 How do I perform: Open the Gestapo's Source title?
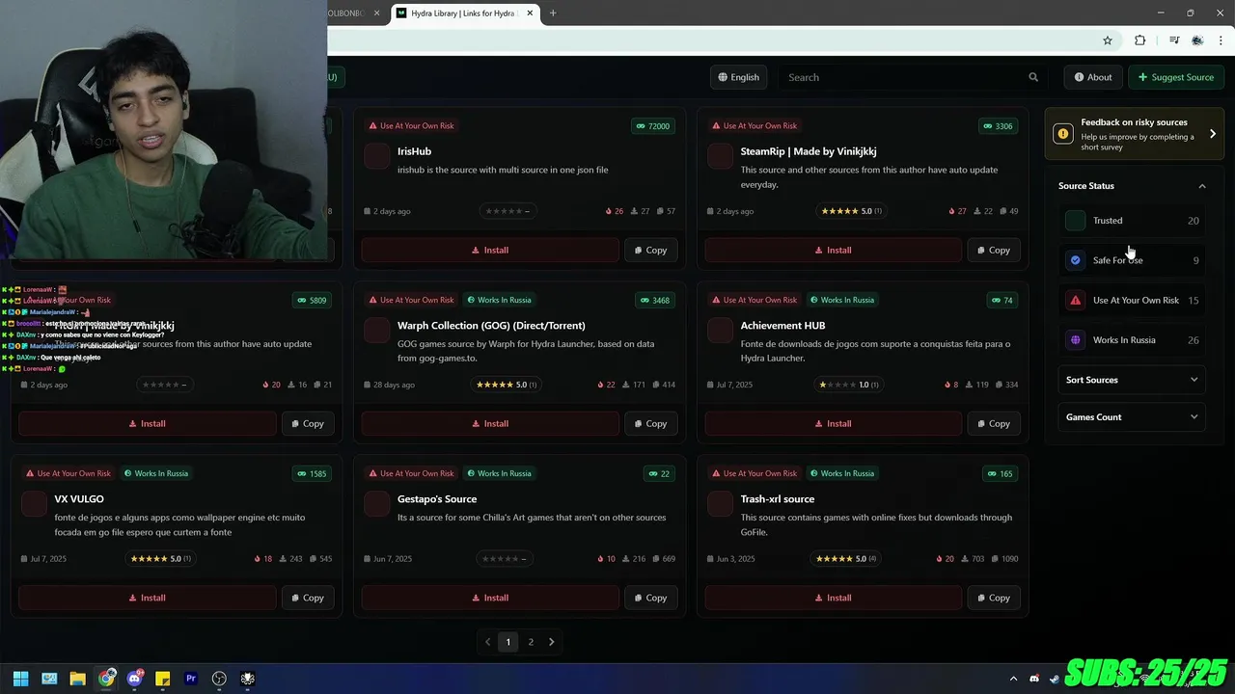437,499
